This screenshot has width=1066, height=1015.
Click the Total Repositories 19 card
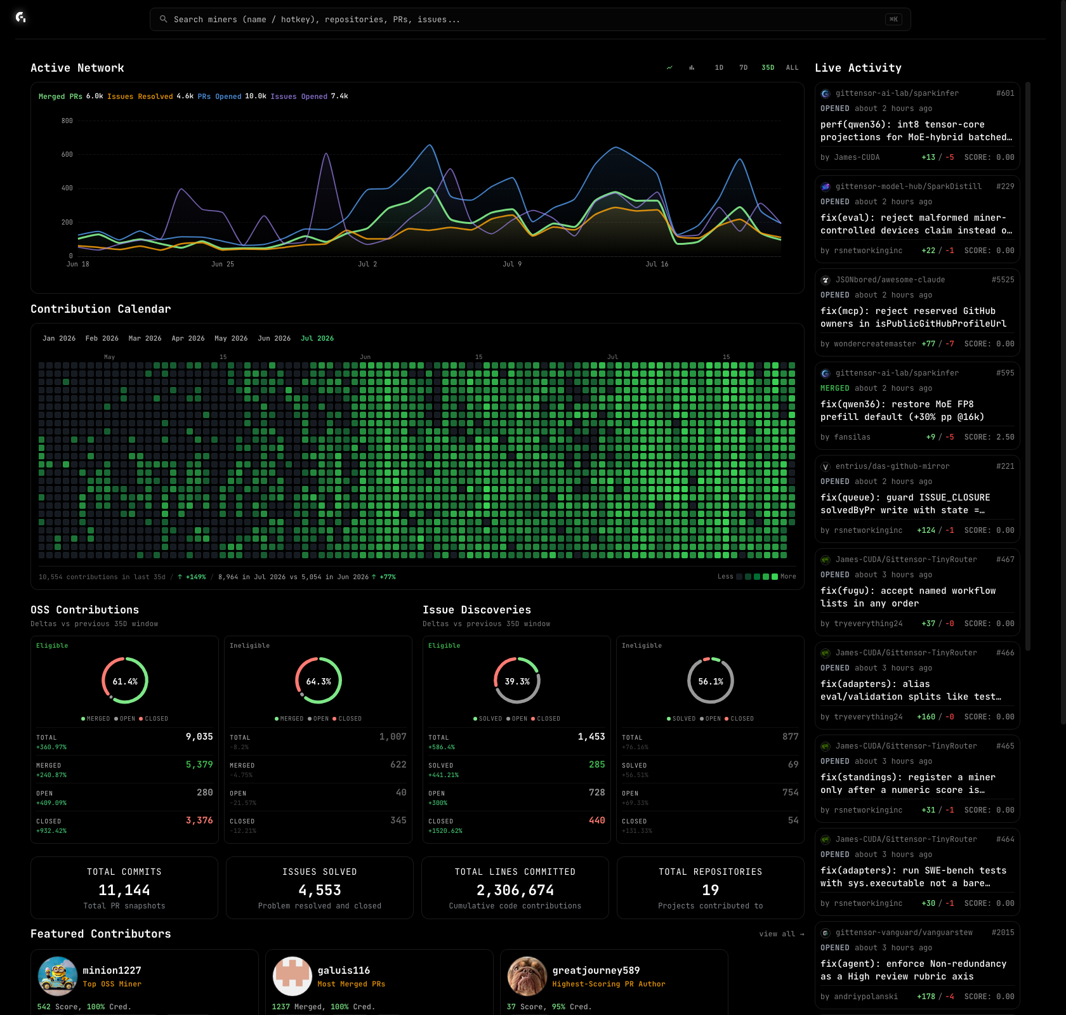[711, 888]
